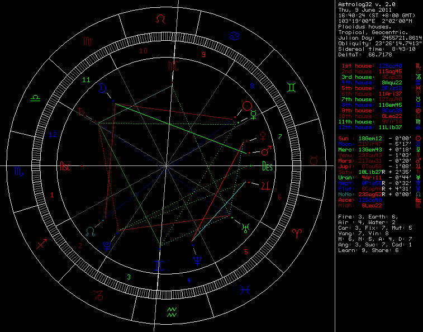Click the North Node glyph
This screenshot has width=423, height=332.
point(90,230)
